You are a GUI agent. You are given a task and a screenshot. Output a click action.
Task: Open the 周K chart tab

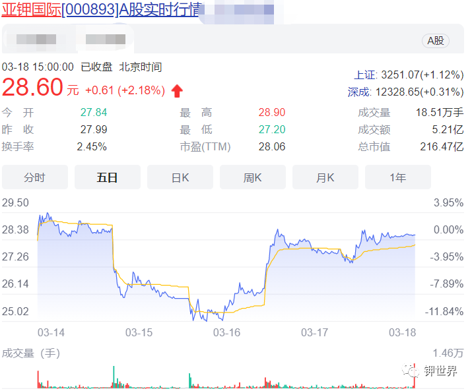click(253, 177)
